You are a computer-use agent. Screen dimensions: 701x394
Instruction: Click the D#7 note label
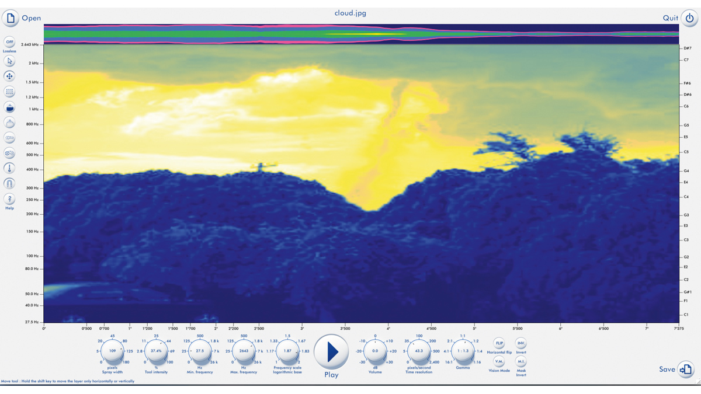click(688, 48)
